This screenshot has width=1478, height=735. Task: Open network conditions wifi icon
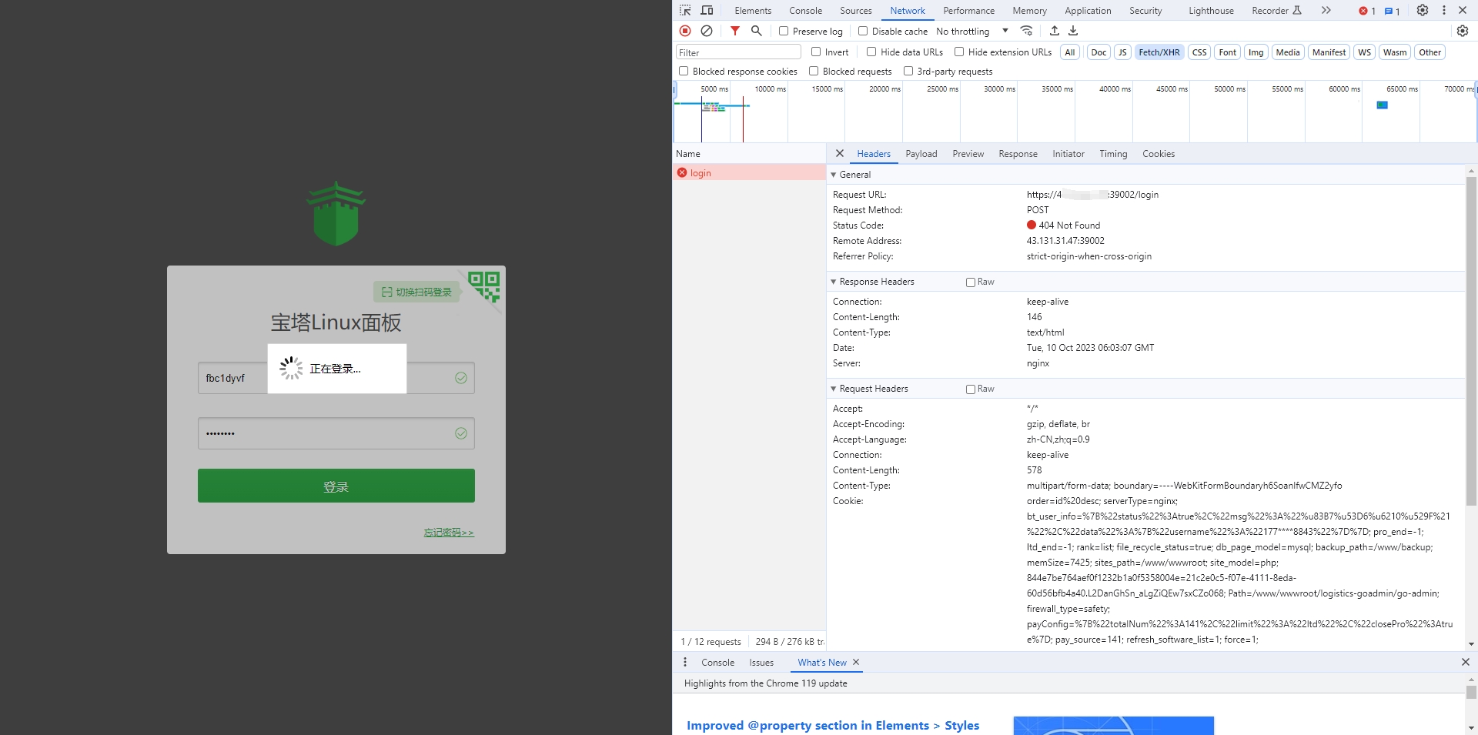(1026, 31)
